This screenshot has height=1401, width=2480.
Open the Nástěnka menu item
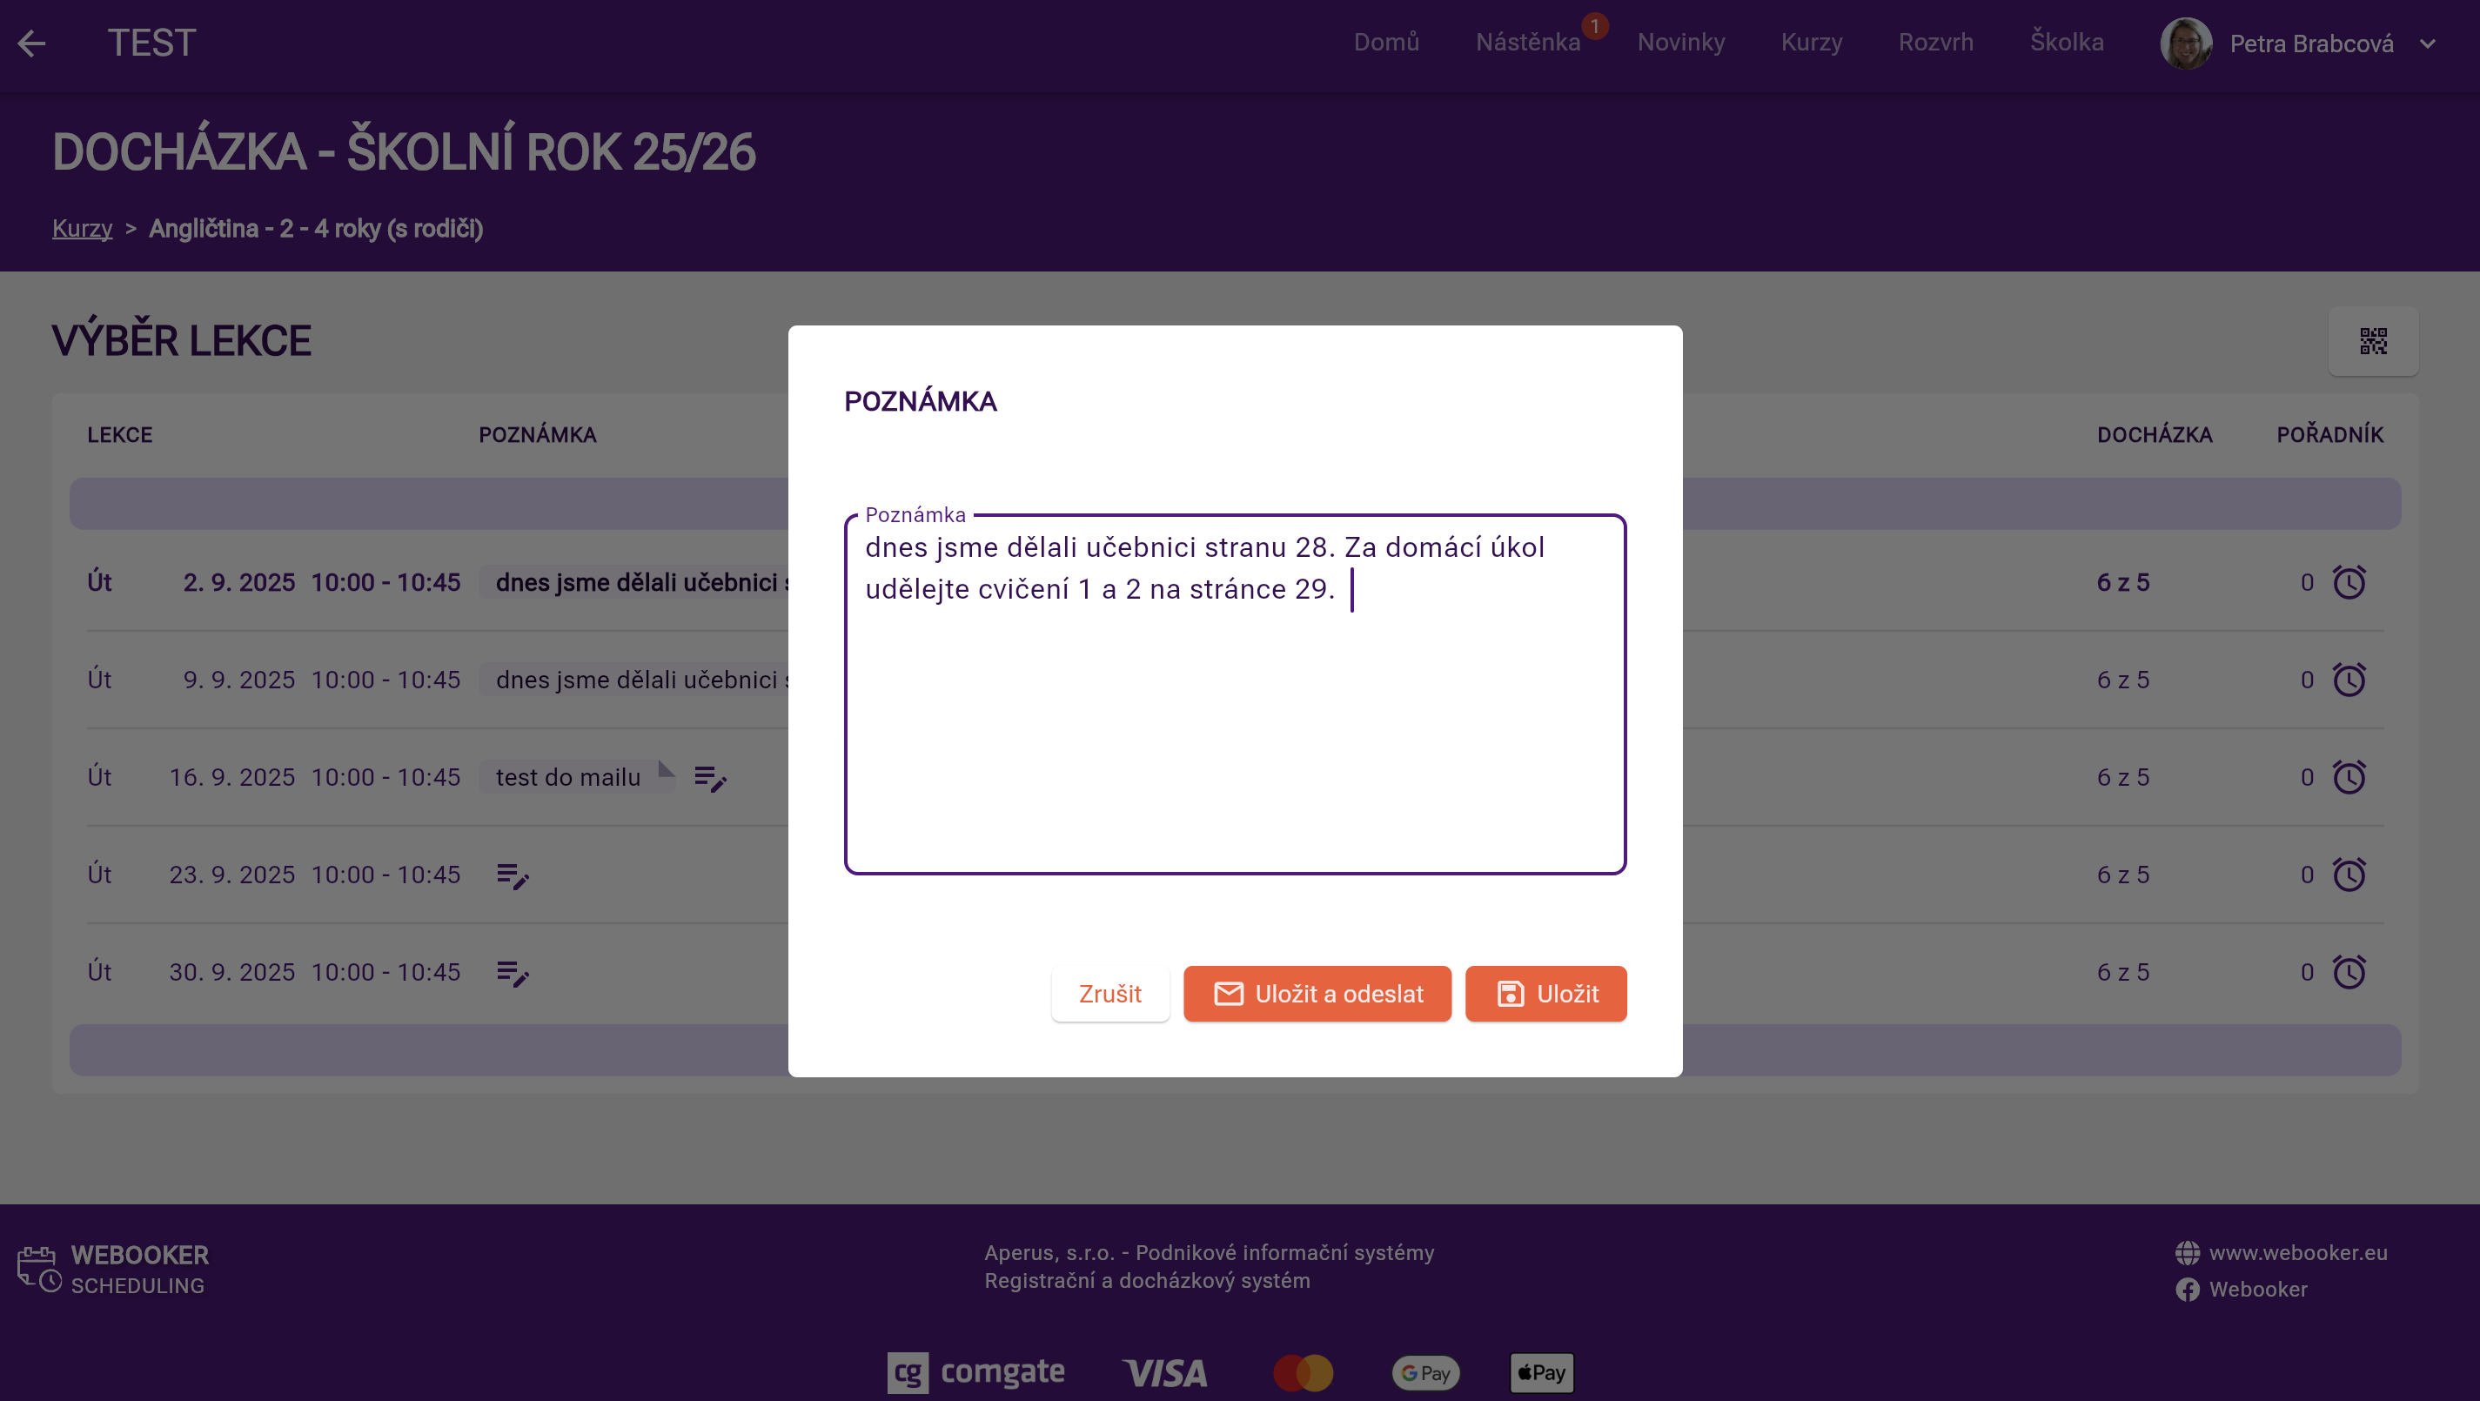click(1528, 43)
